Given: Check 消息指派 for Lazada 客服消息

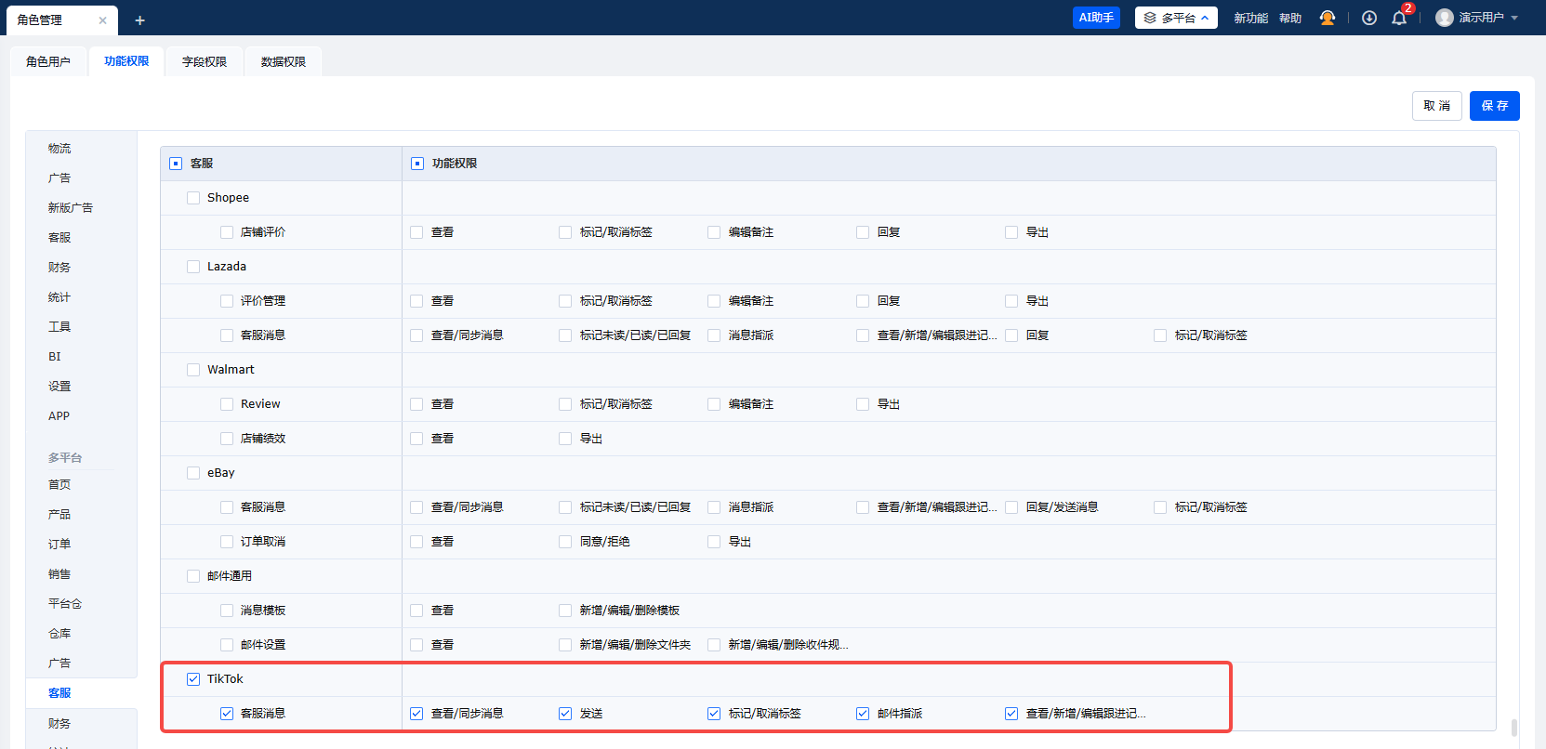Looking at the screenshot, I should click(x=714, y=335).
